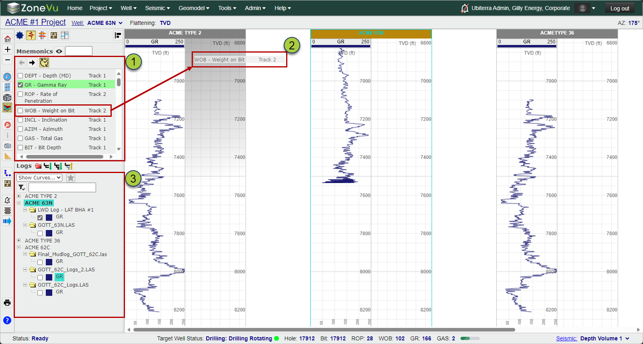Click GR color swatch under GOTT_63N.LAS
643x344 pixels.
pos(49,233)
